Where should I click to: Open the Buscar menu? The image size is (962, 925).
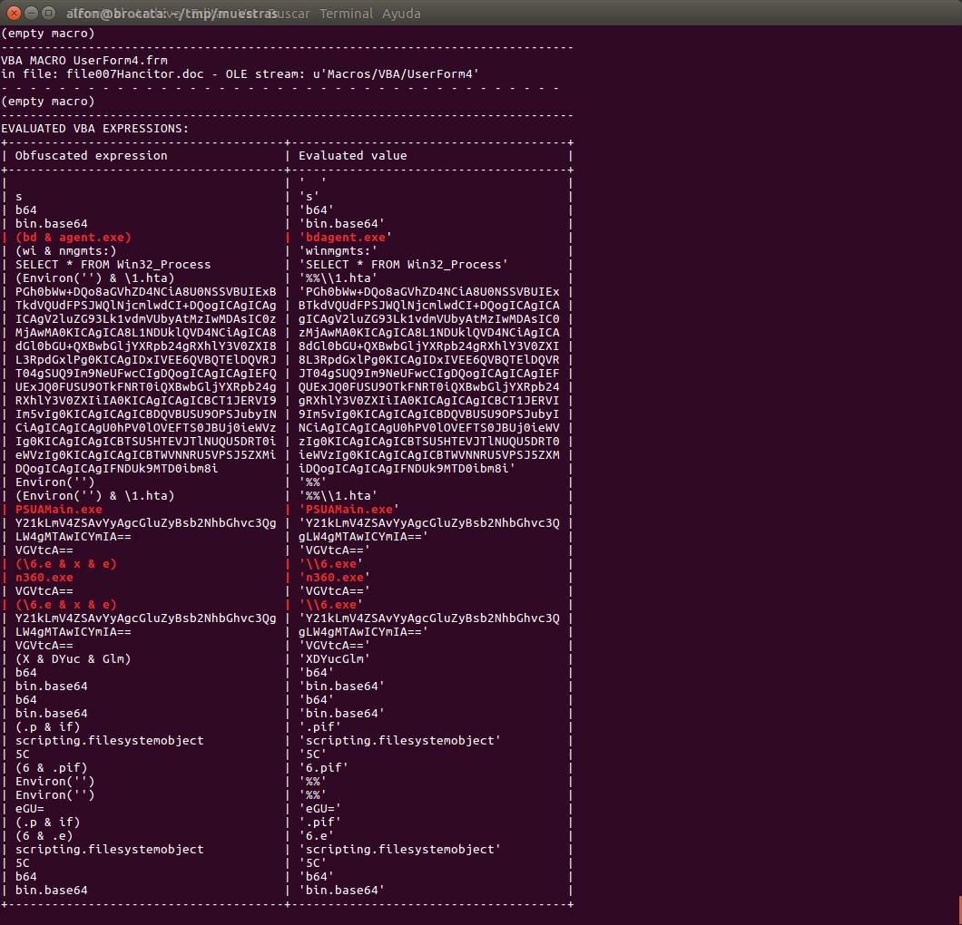289,13
